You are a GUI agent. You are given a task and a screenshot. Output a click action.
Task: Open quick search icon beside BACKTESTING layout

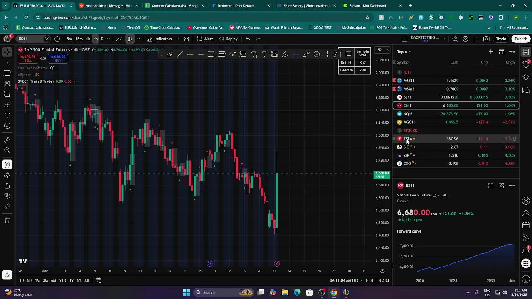[455, 39]
